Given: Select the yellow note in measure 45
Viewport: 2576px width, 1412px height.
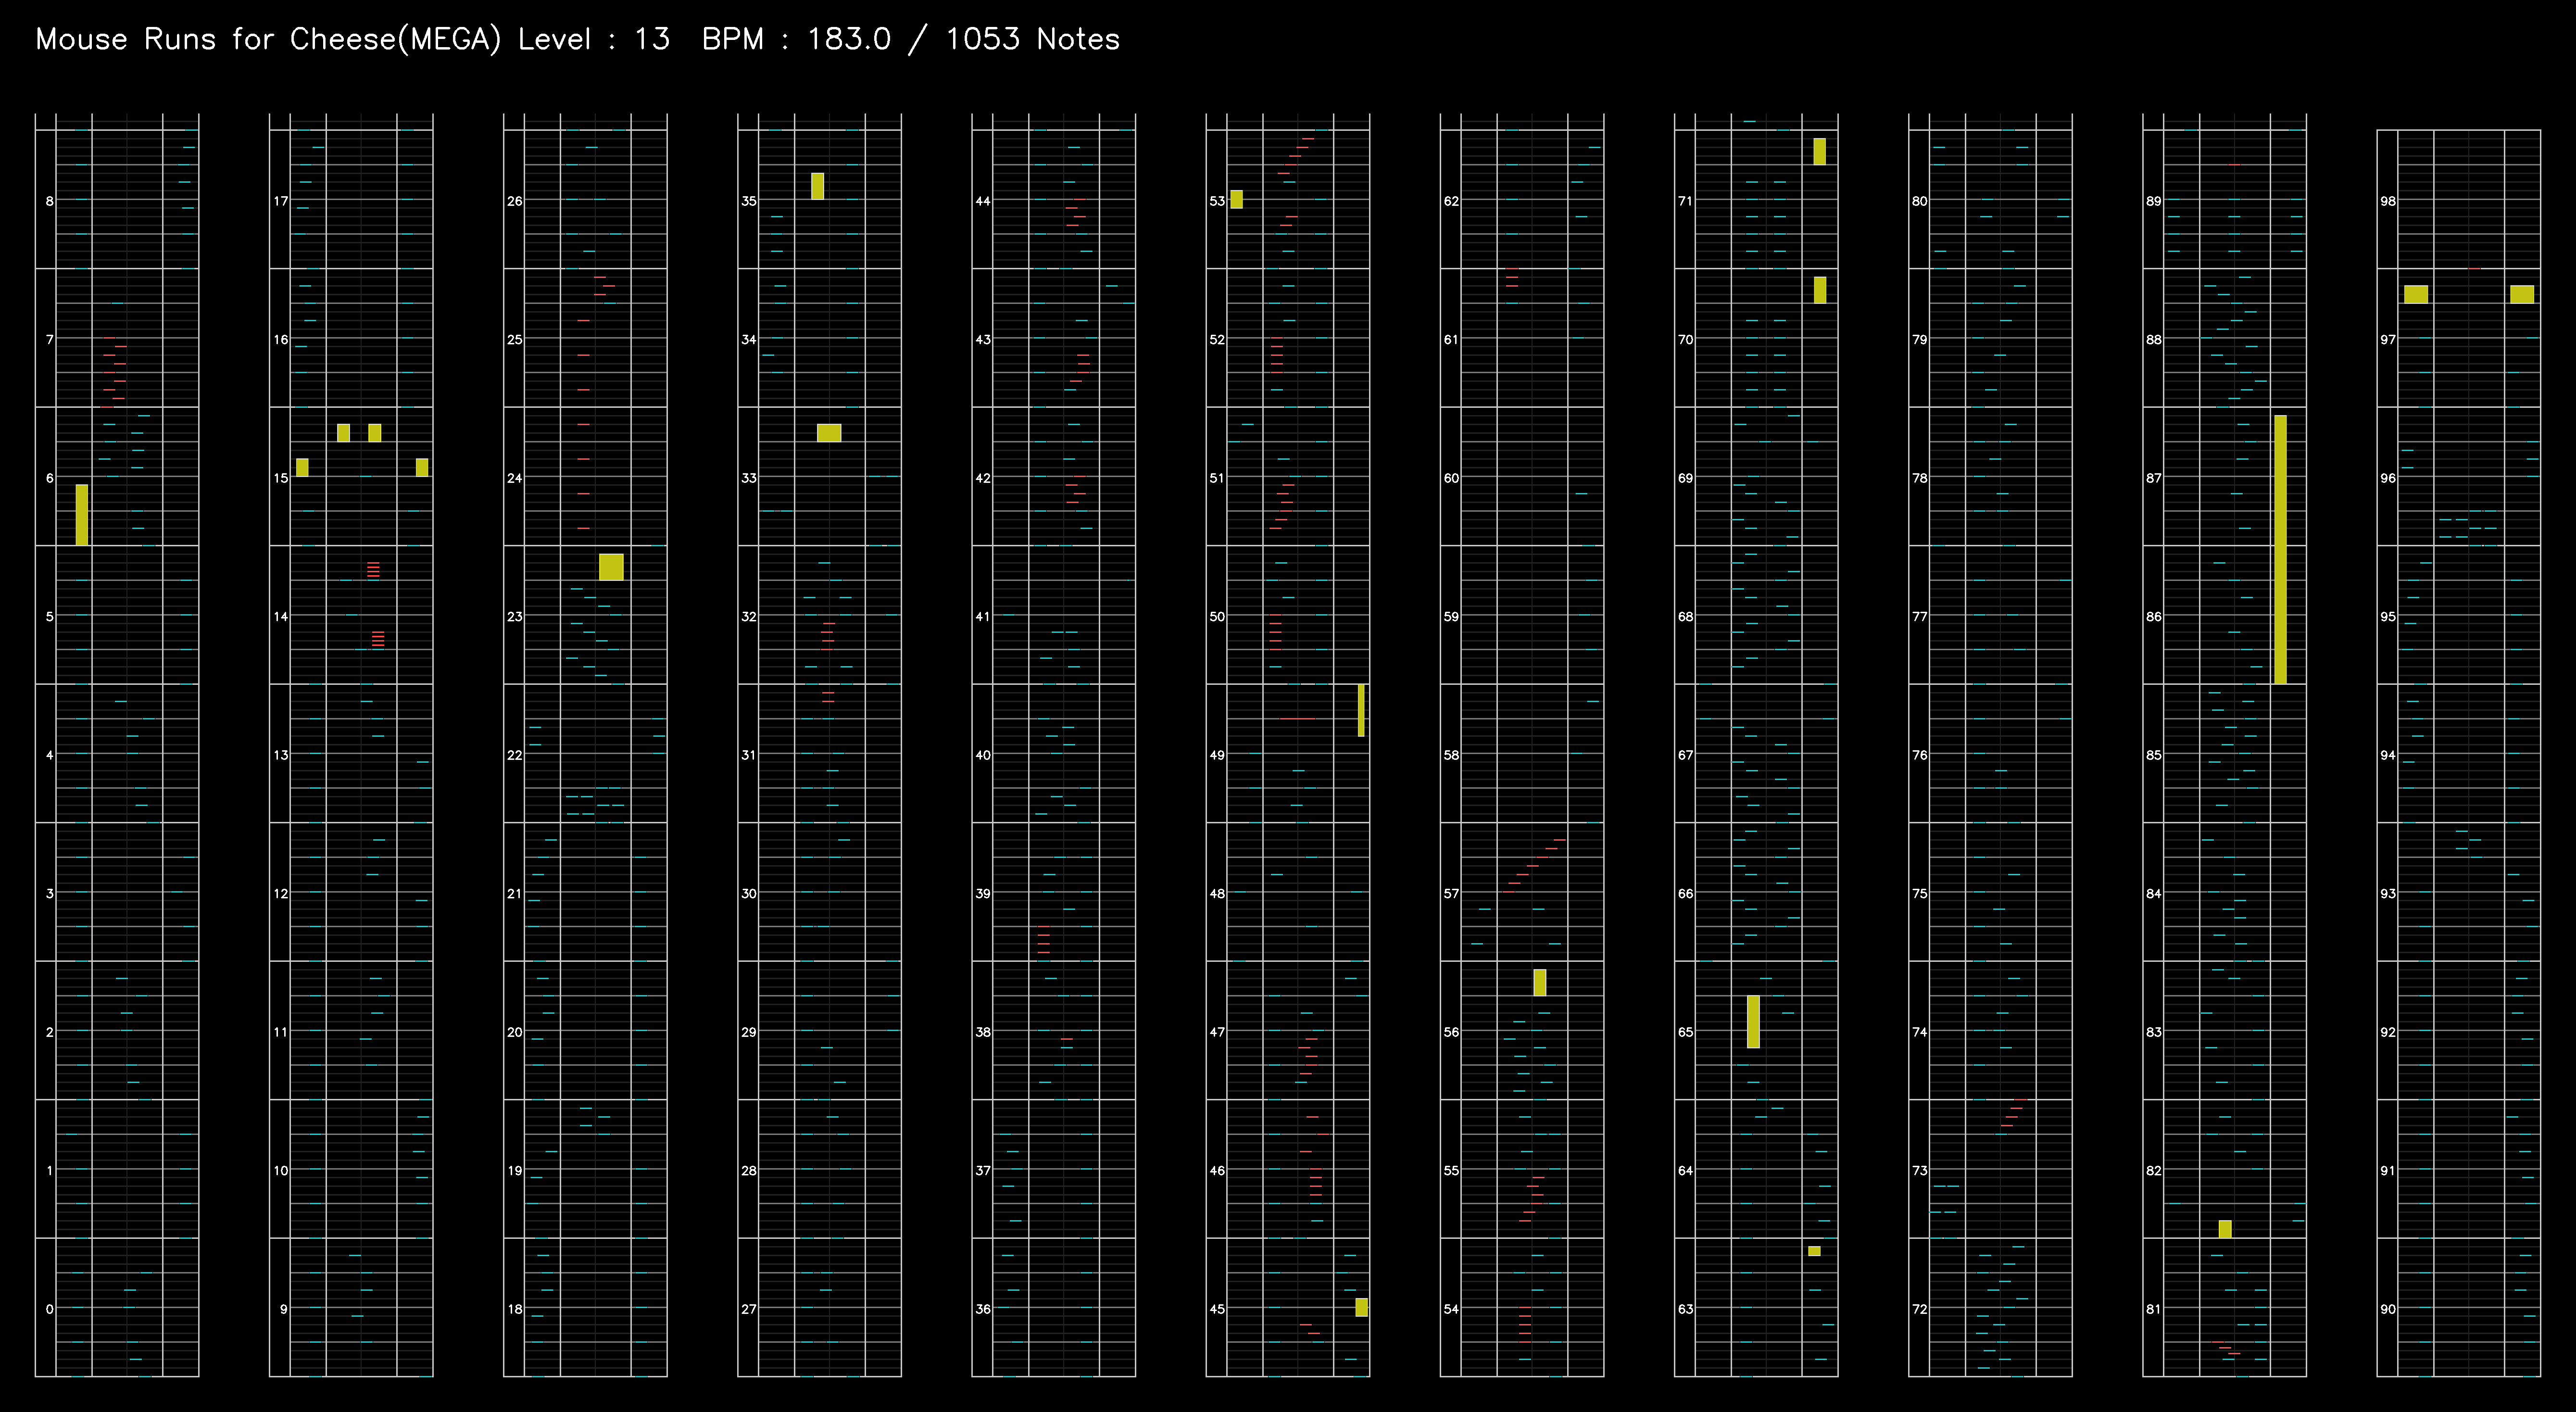Looking at the screenshot, I should click(x=1361, y=1307).
